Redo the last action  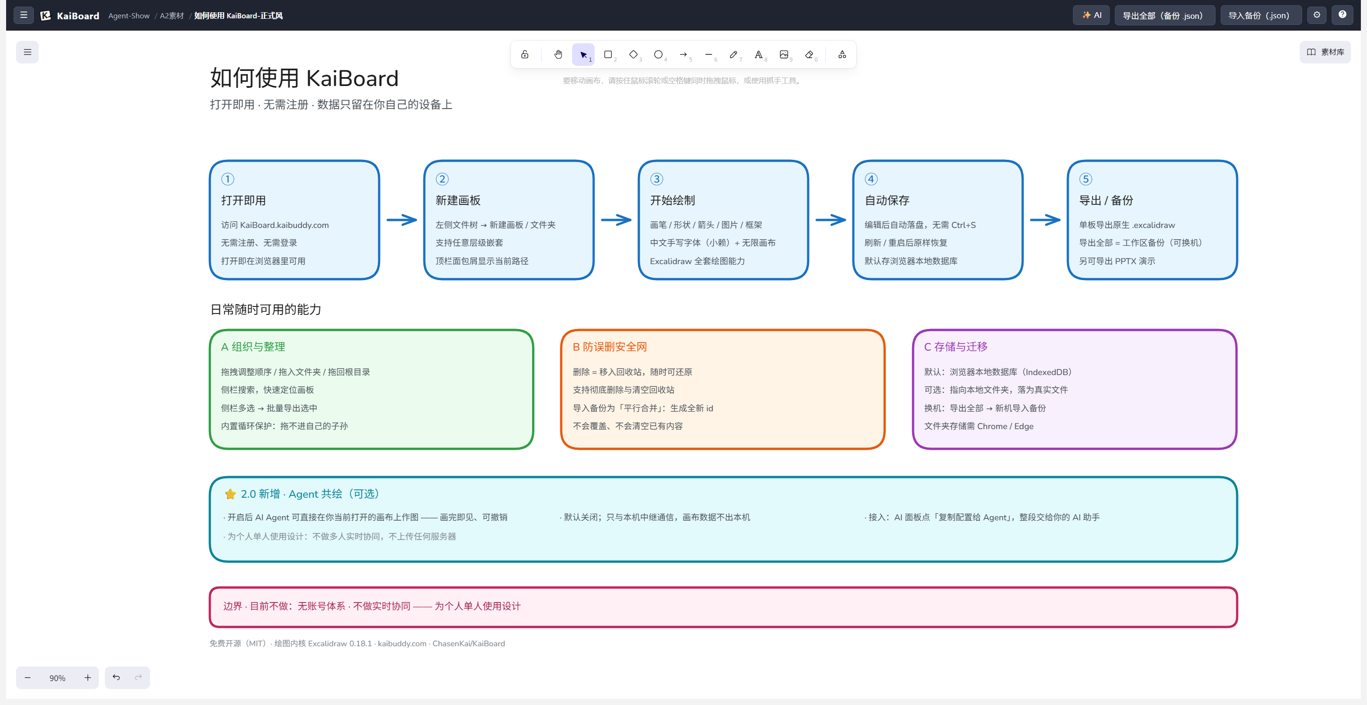(x=138, y=677)
